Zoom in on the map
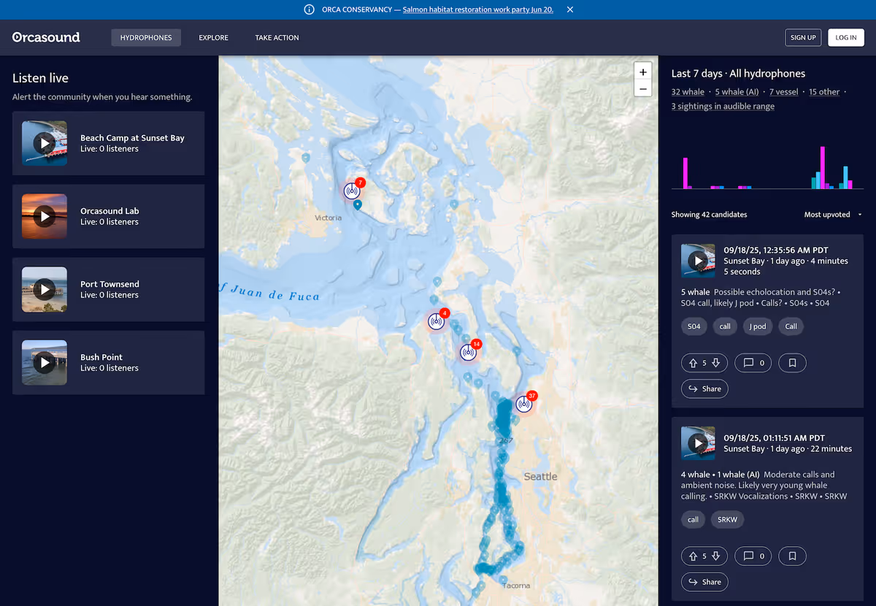The image size is (876, 606). pyautogui.click(x=642, y=72)
